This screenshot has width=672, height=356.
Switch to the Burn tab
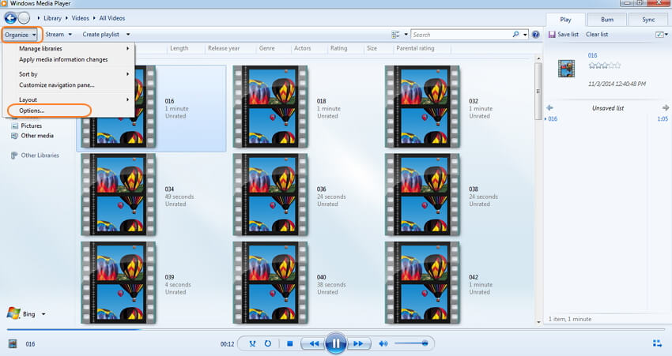tap(607, 20)
